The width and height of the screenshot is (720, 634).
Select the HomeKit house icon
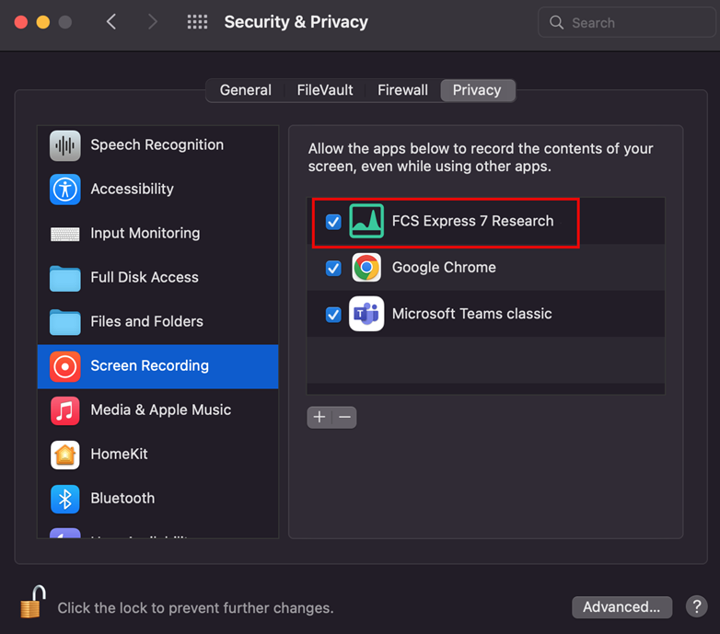click(x=64, y=455)
